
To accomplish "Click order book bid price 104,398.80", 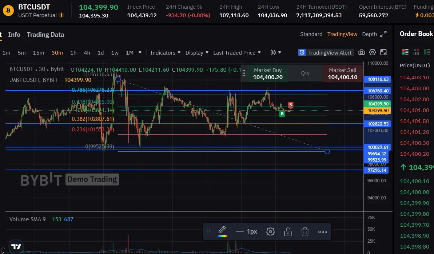I will pos(414,246).
